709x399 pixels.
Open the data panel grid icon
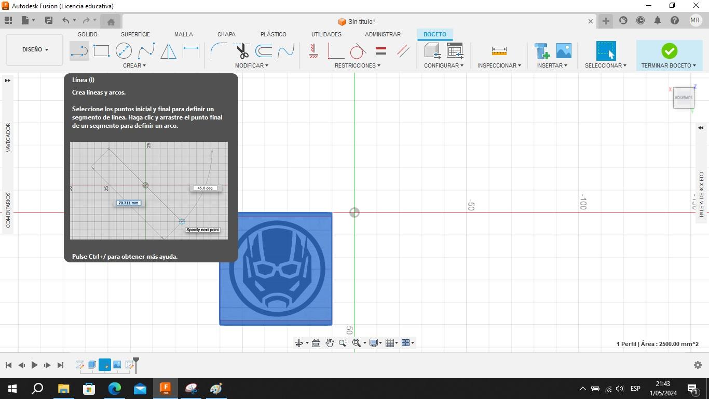click(8, 20)
